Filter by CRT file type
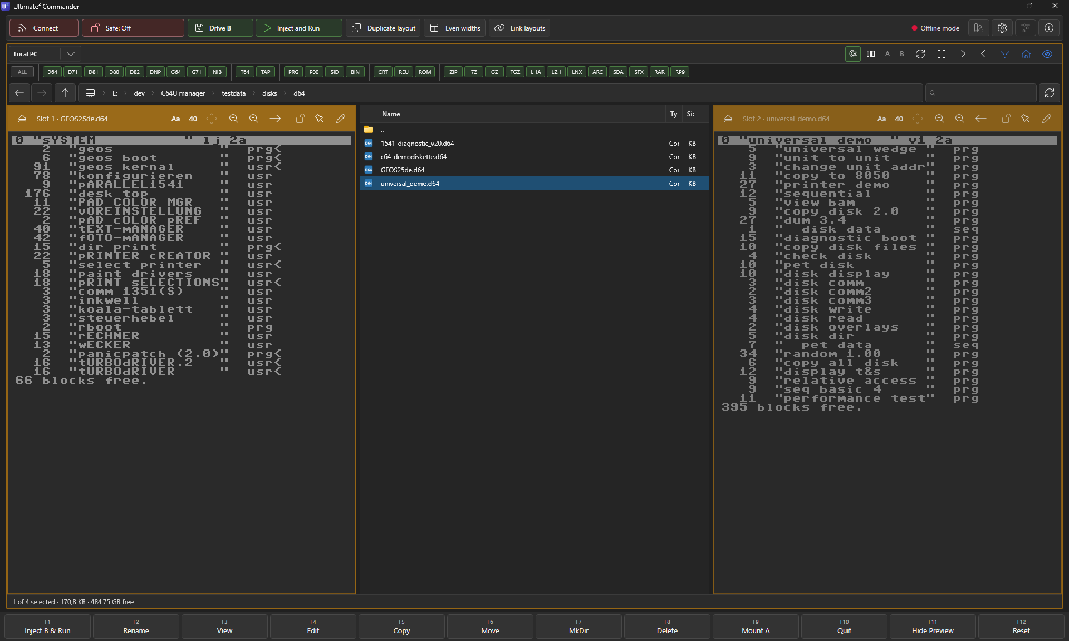This screenshot has height=641, width=1069. pyautogui.click(x=383, y=72)
